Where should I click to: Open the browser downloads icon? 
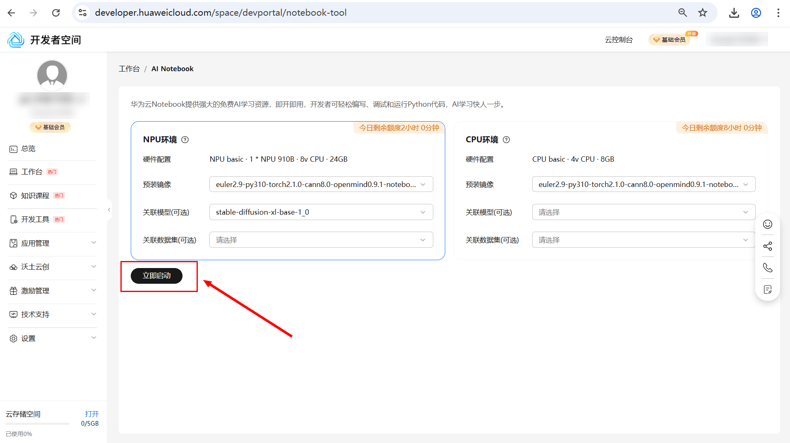[x=734, y=13]
